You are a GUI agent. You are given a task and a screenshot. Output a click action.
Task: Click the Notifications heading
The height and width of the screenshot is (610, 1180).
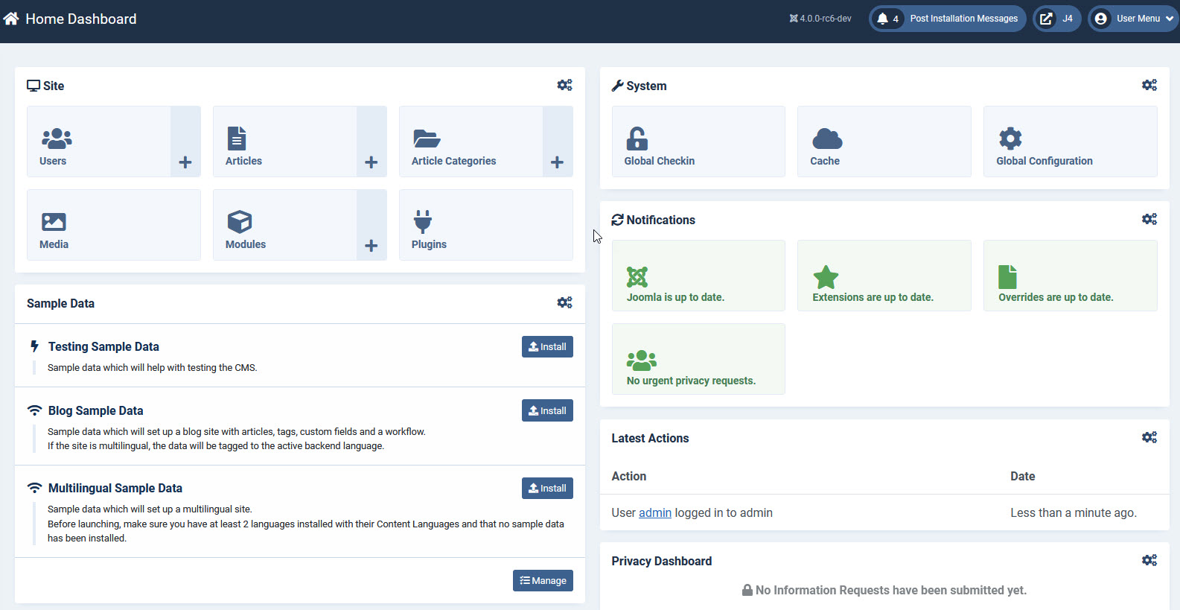(661, 220)
